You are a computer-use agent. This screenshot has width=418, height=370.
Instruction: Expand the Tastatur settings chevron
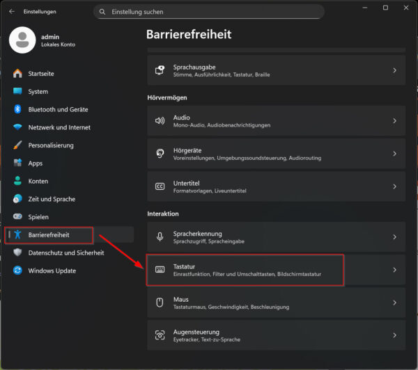[x=394, y=270]
